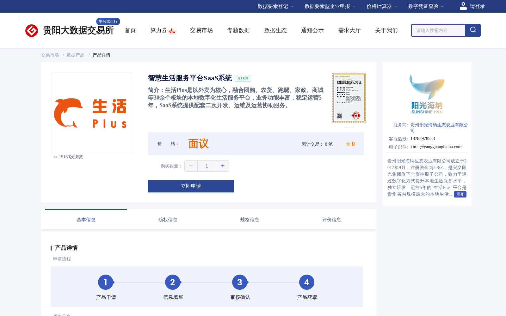Click step 4 产品获取 circle
This screenshot has width=506, height=316.
coord(307,282)
